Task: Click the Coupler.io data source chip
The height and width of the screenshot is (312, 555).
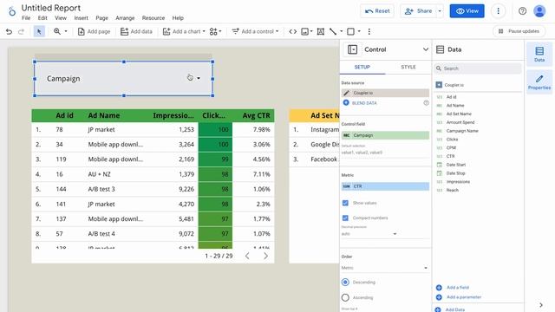Action: click(x=385, y=93)
